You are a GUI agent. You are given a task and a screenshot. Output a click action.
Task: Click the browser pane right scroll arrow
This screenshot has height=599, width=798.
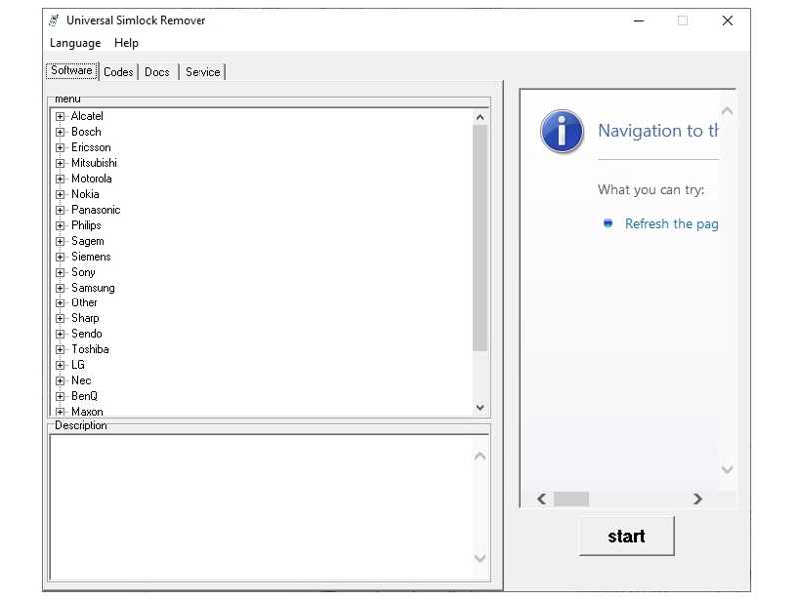pyautogui.click(x=697, y=499)
